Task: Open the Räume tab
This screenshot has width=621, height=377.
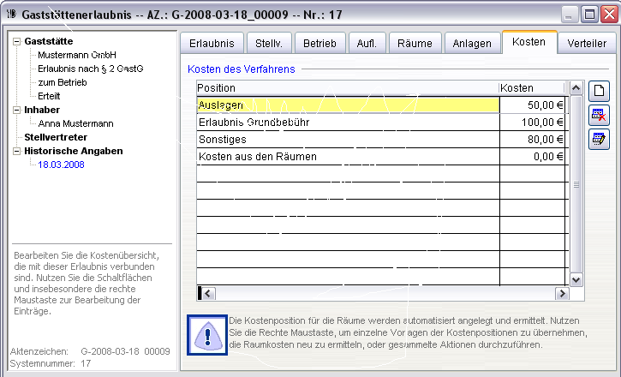Action: tap(415, 44)
